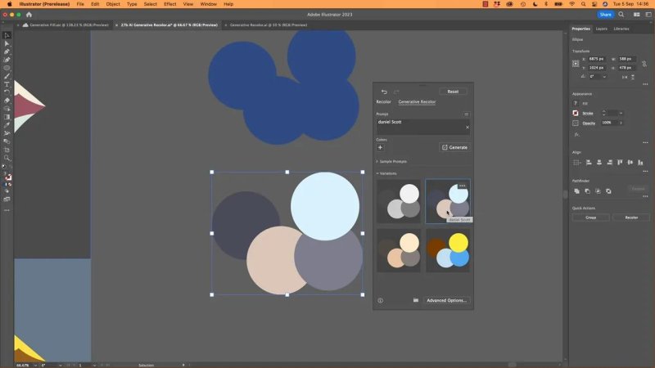
Task: Select the Artboard tool
Action: click(7, 150)
